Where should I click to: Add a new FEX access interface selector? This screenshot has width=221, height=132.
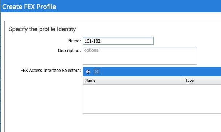point(88,72)
